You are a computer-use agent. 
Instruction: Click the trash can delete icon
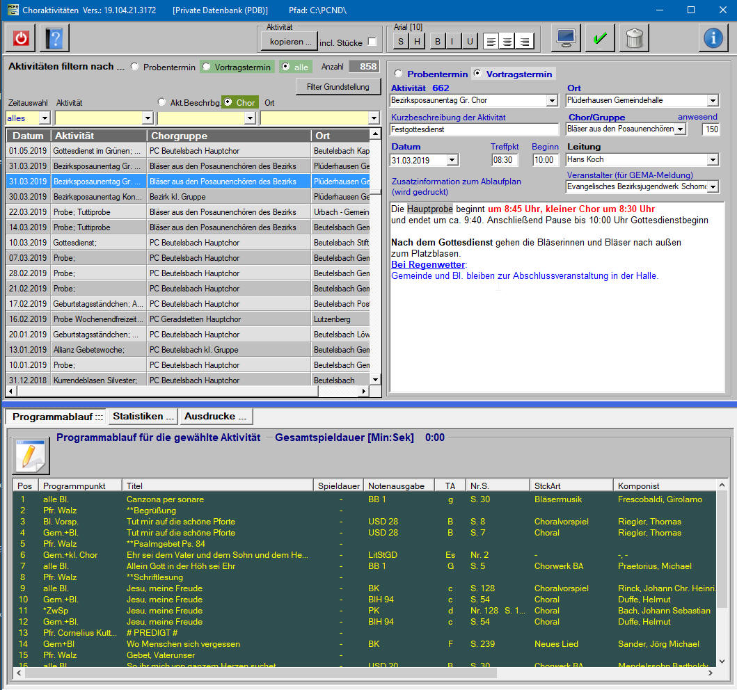pyautogui.click(x=634, y=38)
